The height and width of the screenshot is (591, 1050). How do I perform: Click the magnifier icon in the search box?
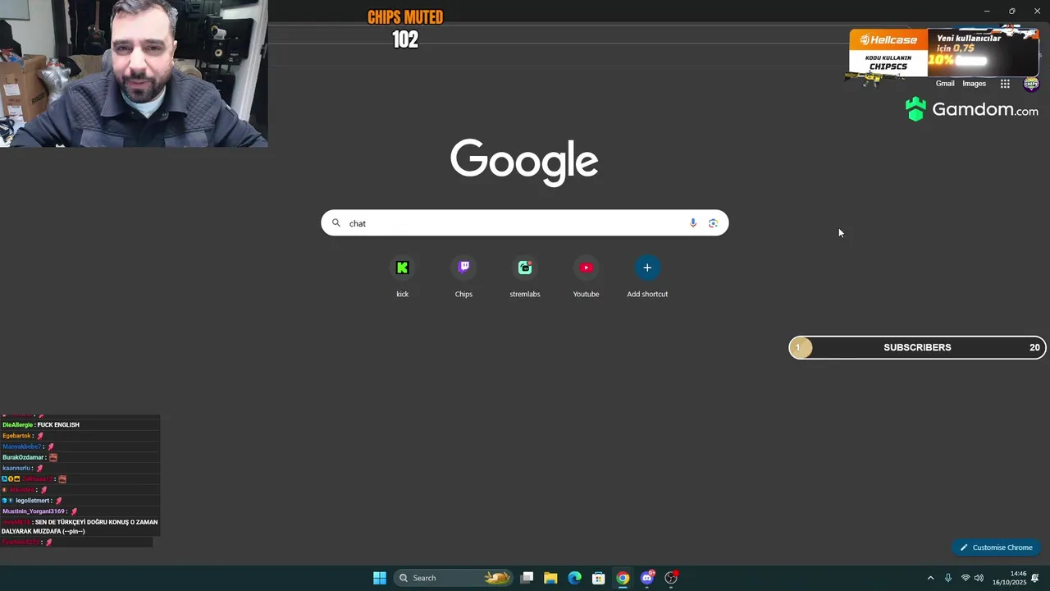(x=336, y=222)
